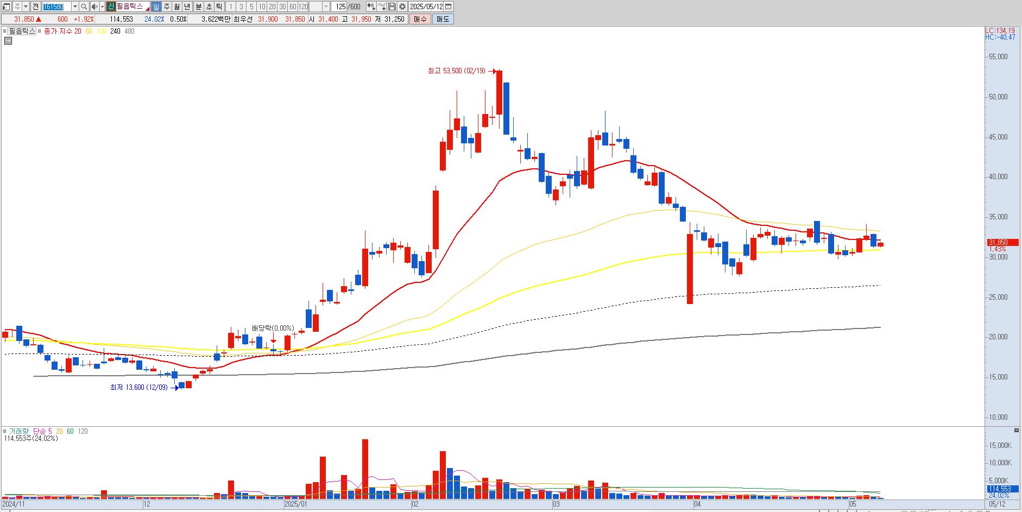Select the 일 daily period button
The image size is (1022, 512).
click(156, 7)
